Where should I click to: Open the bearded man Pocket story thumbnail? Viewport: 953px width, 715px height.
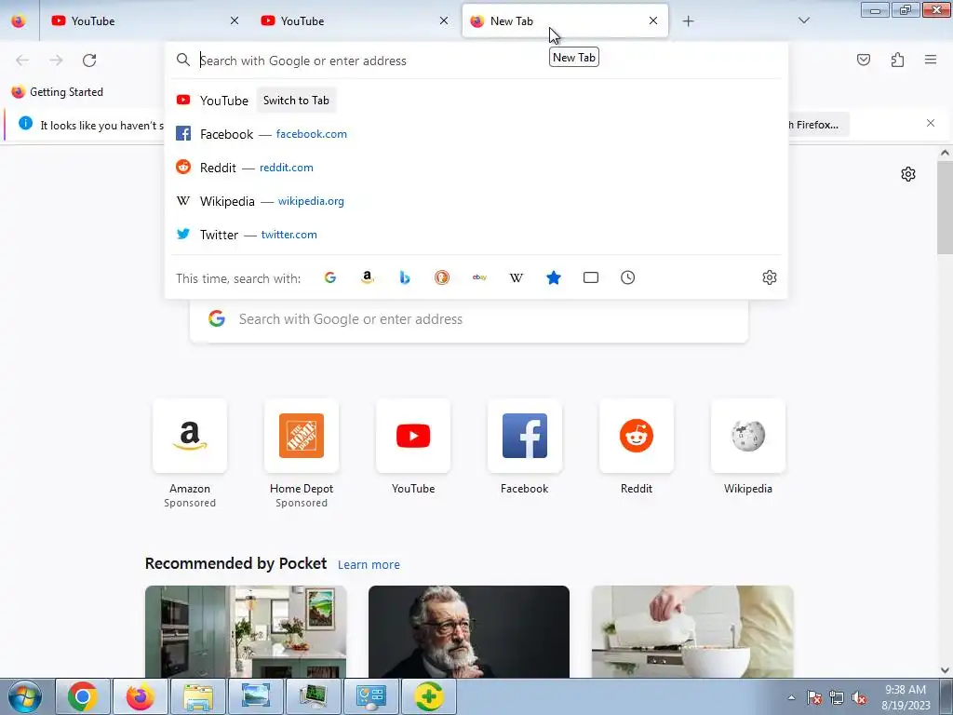pyautogui.click(x=469, y=632)
